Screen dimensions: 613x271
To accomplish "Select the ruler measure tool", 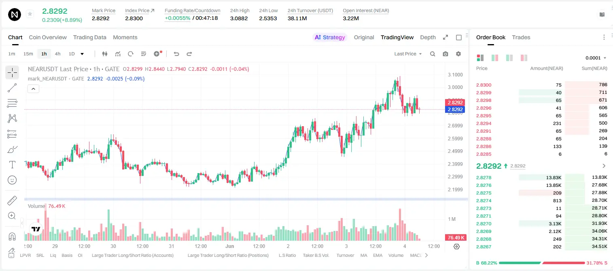I will pos(12,201).
